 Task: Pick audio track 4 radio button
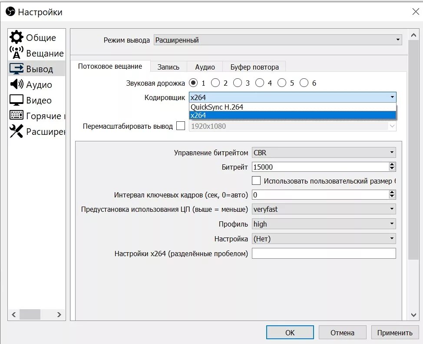(260, 83)
